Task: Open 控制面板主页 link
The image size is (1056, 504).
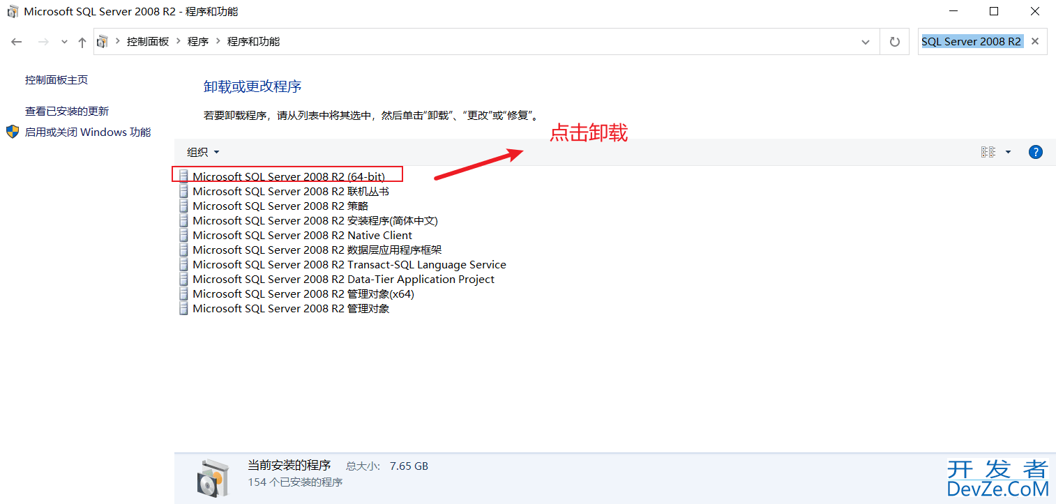Action: point(56,80)
